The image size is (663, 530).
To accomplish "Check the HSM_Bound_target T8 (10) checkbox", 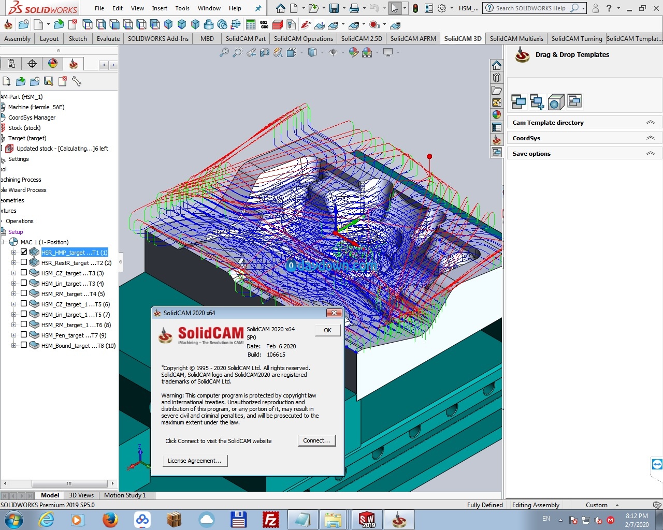I will (24, 345).
